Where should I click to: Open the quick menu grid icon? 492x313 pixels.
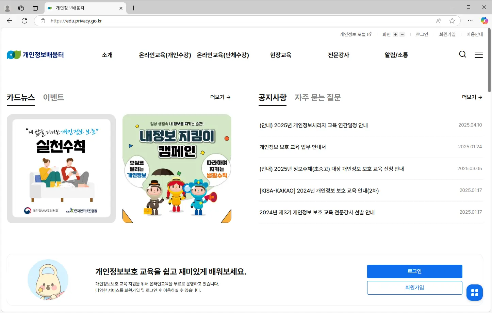pyautogui.click(x=474, y=293)
